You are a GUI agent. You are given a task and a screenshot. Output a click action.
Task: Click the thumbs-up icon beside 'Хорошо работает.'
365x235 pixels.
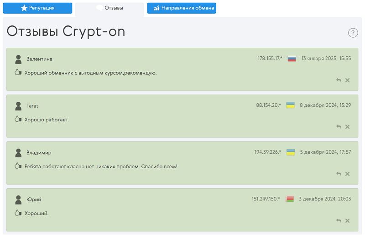coord(18,119)
